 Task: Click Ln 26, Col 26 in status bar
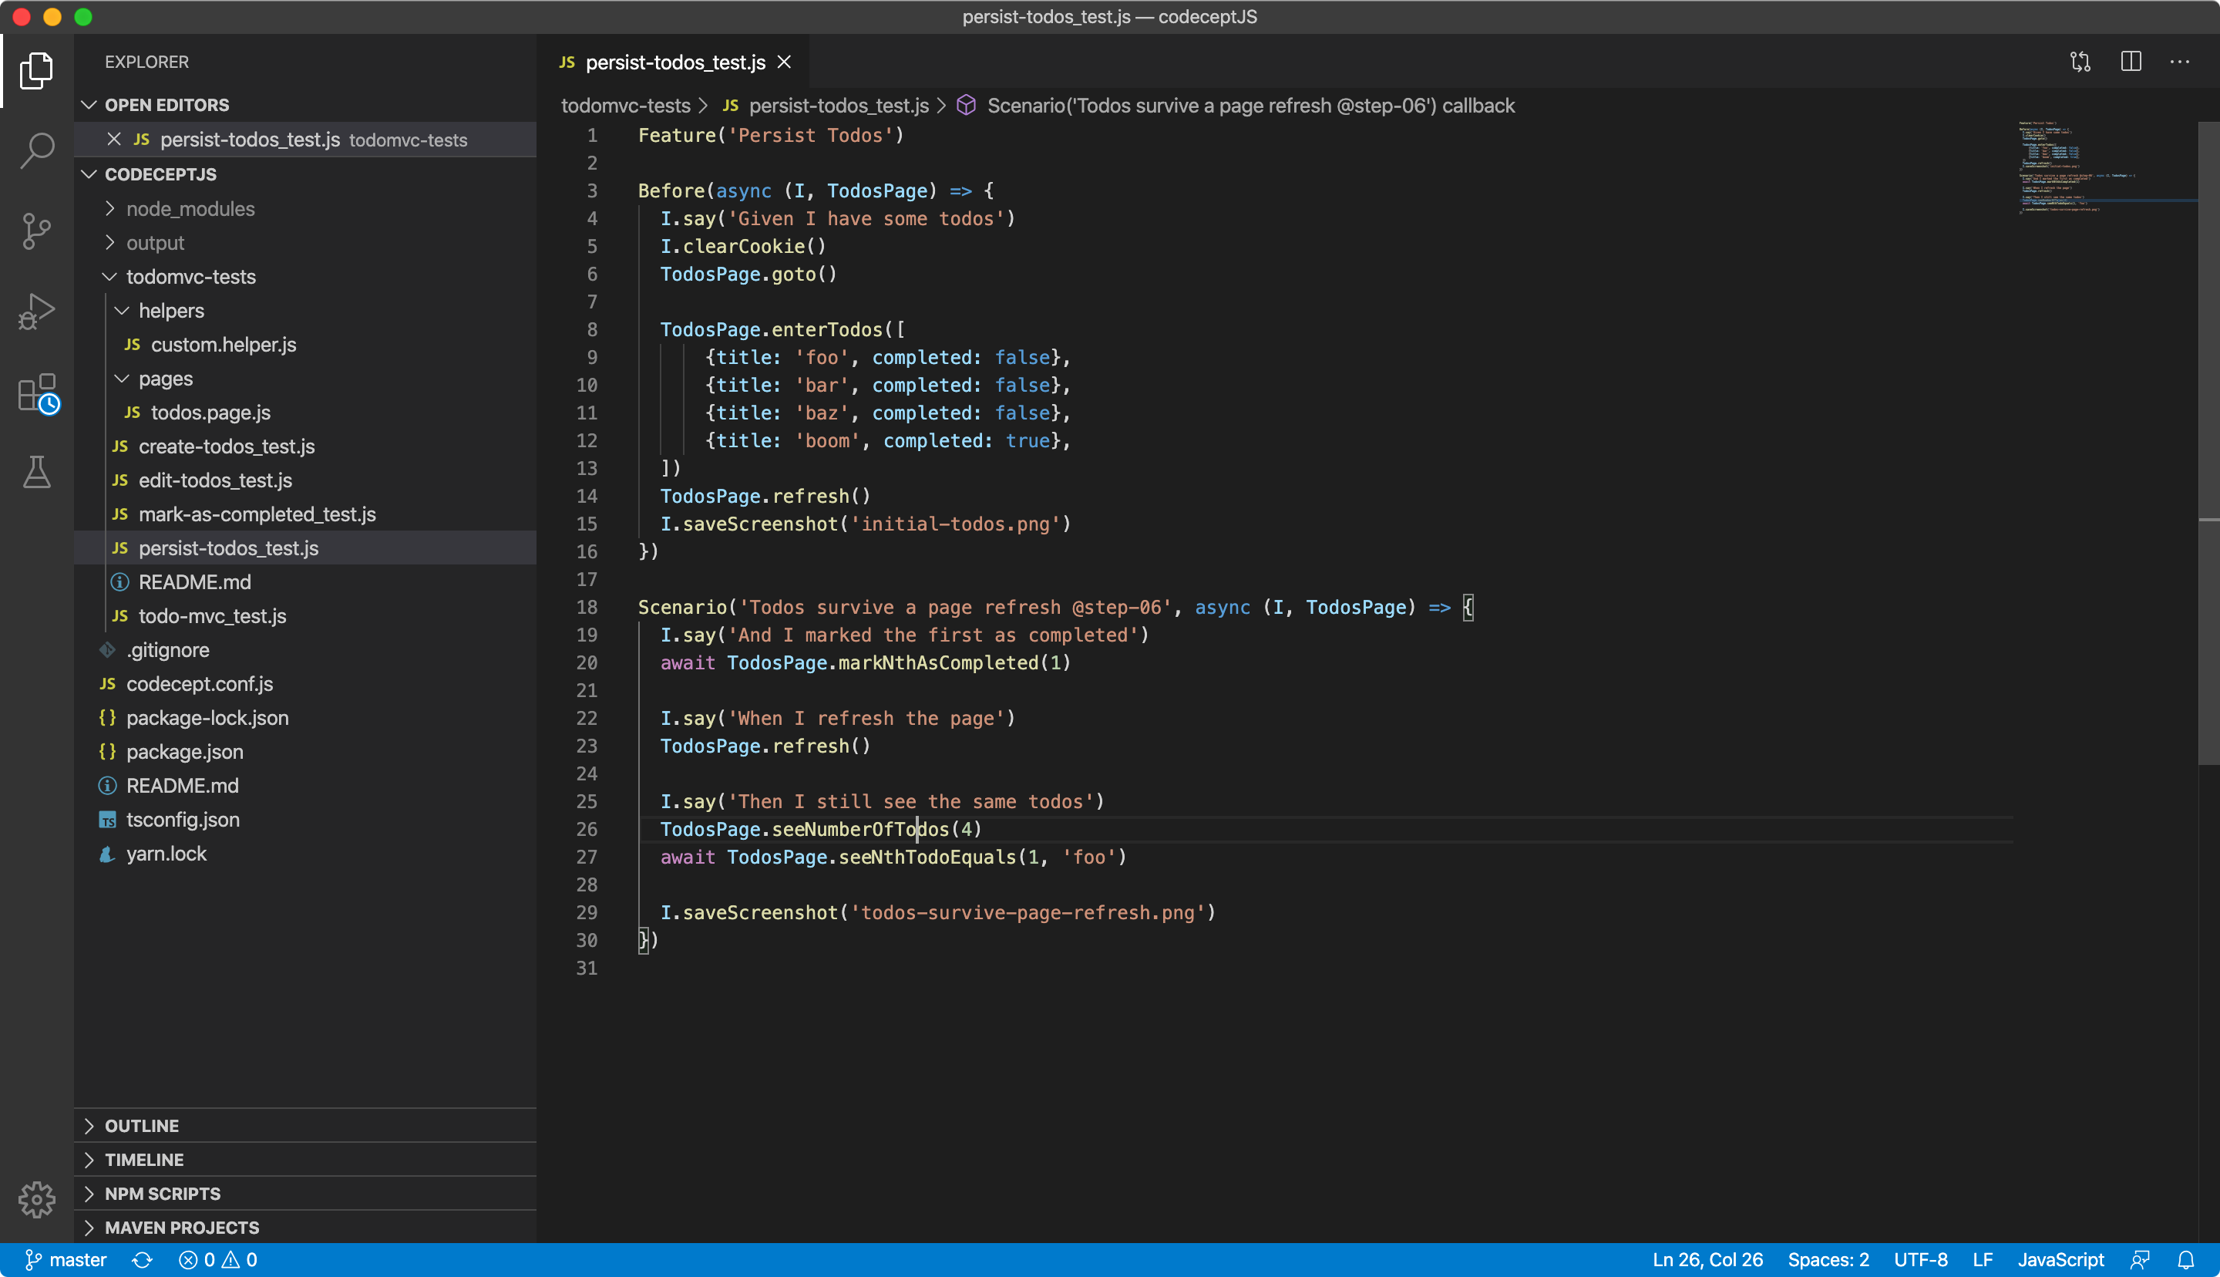[1707, 1260]
